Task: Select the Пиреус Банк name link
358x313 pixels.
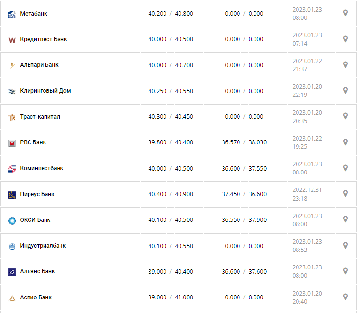Action: [37, 194]
